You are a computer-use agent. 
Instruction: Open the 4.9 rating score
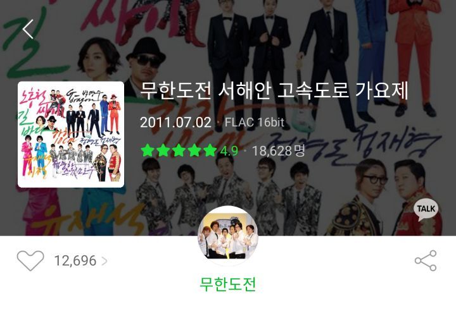229,151
